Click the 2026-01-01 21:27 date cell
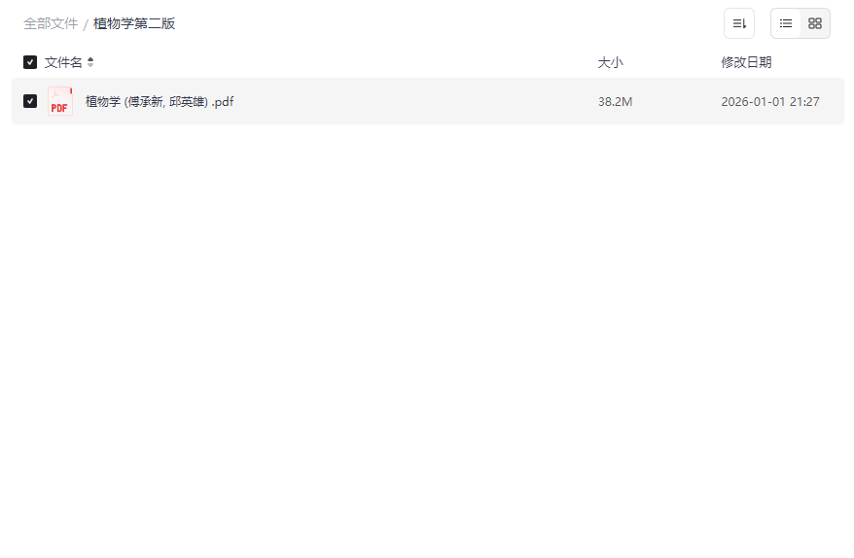The width and height of the screenshot is (854, 558). click(770, 102)
